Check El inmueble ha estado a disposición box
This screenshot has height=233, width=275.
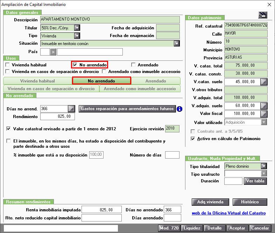click(8, 141)
